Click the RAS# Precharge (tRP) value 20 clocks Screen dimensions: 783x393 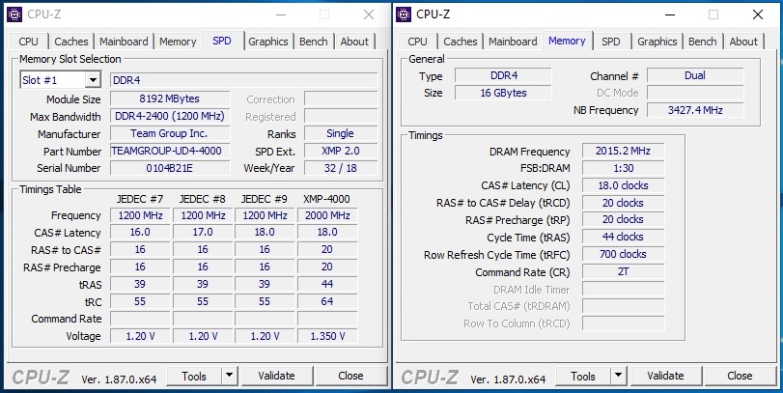click(x=623, y=220)
